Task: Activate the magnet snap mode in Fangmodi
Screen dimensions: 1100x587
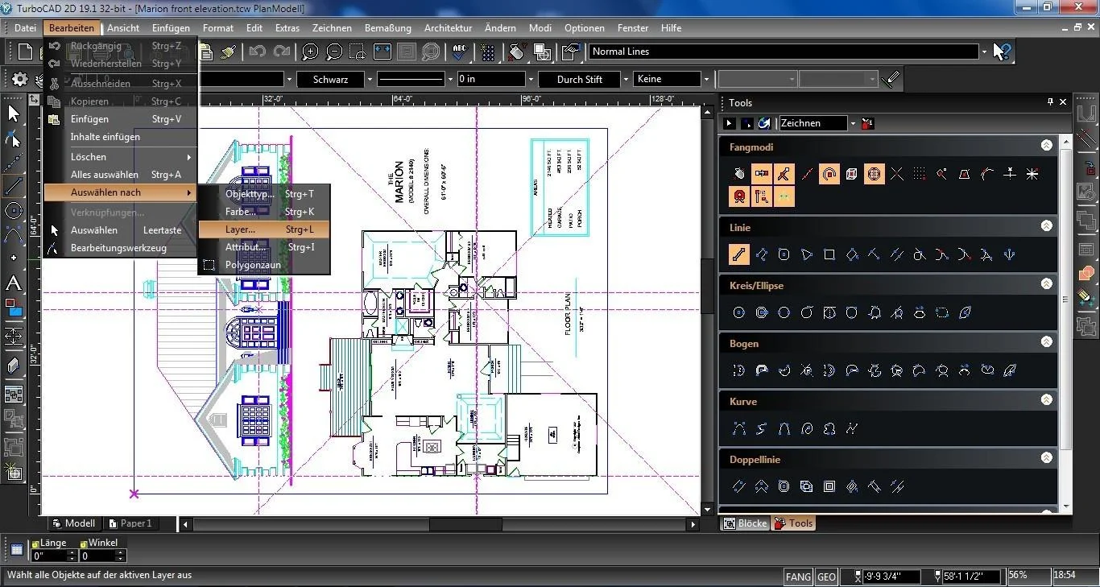Action: [x=739, y=196]
